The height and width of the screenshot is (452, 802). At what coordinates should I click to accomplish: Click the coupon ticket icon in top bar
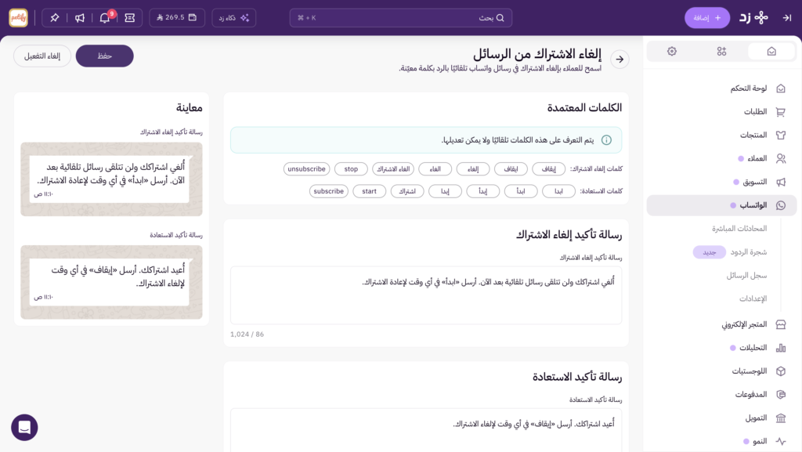pos(130,18)
